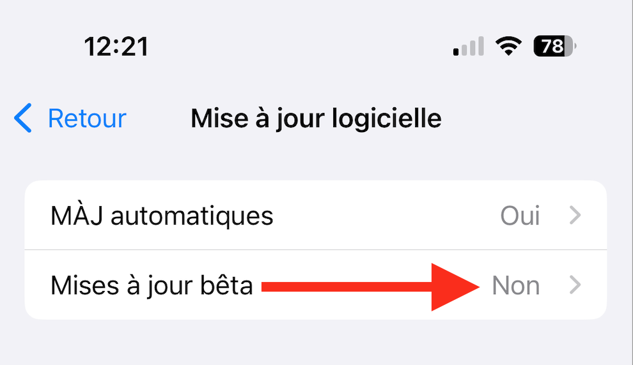Expand the chevron next to Non

[575, 285]
